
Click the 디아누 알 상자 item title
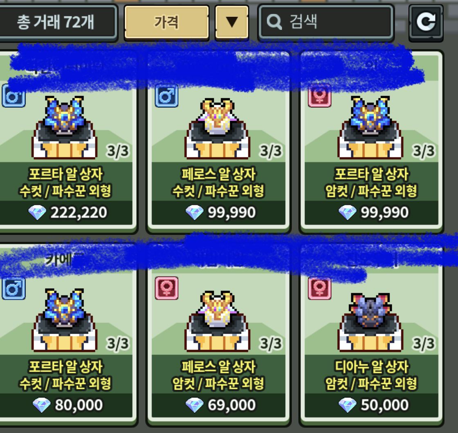[371, 367]
